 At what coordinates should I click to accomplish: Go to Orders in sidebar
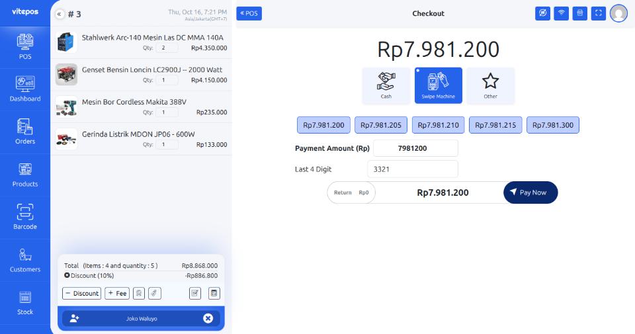pos(25,132)
